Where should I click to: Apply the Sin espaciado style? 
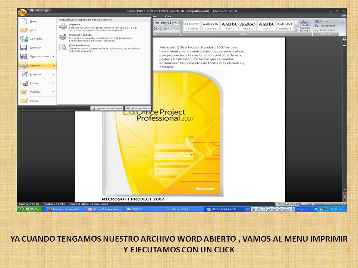(210, 26)
